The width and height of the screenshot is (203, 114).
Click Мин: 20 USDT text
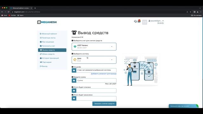tap(111, 84)
